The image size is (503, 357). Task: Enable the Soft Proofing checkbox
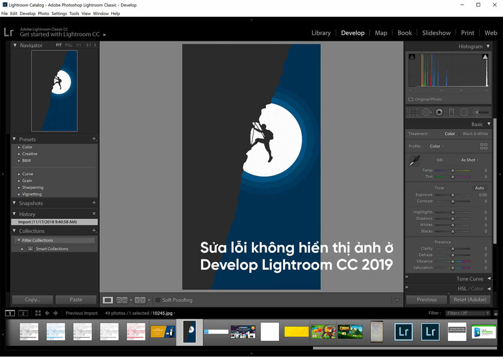coord(158,300)
